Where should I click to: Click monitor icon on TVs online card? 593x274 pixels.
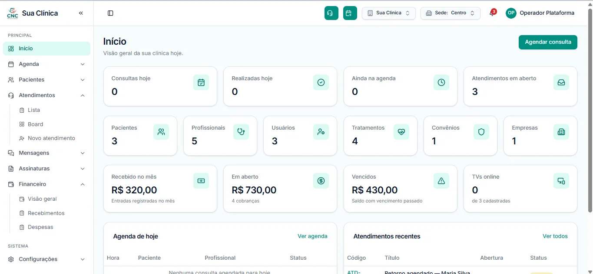pos(561,181)
